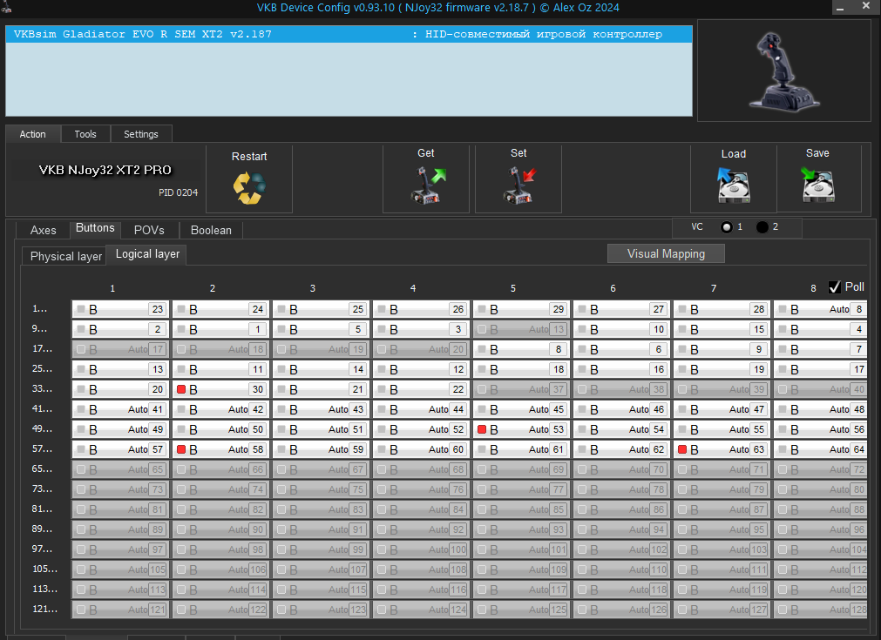Click the Visual Mapping button
Viewport: 881px width, 640px height.
pos(666,253)
